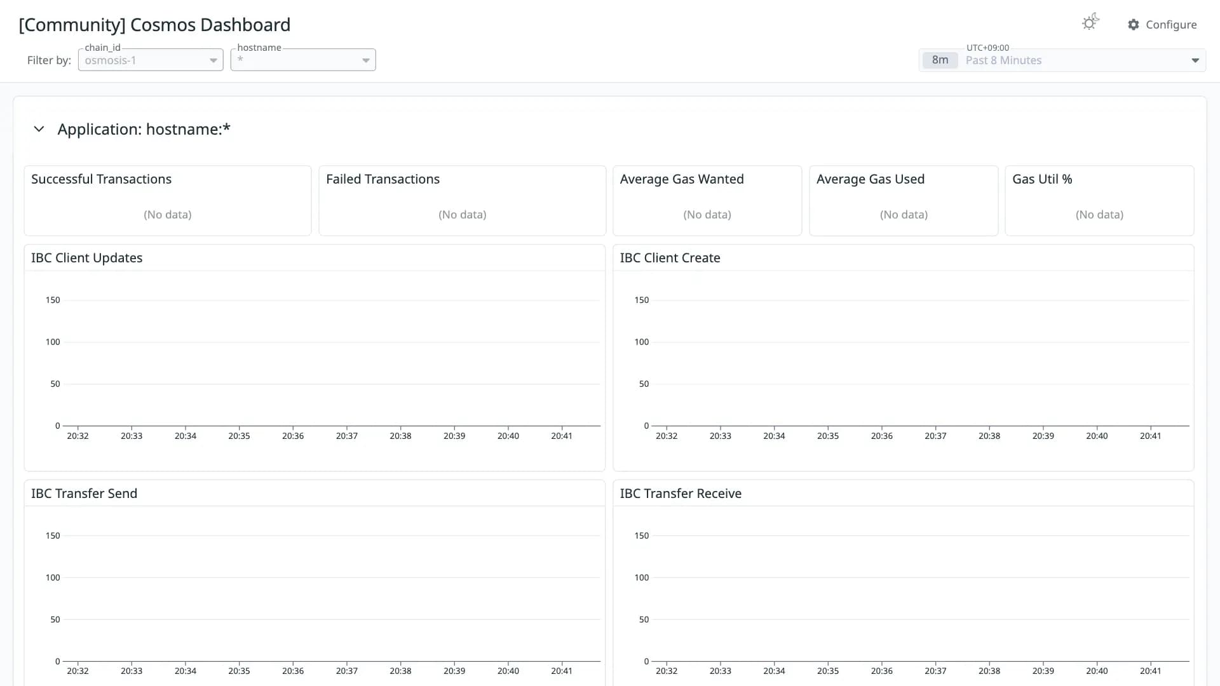
Task: Click (No data) in Failed Transactions
Action: [x=463, y=215]
